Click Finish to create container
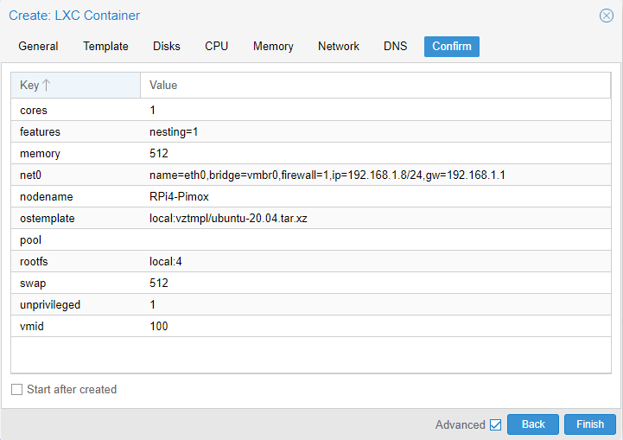623x440 pixels. point(590,424)
